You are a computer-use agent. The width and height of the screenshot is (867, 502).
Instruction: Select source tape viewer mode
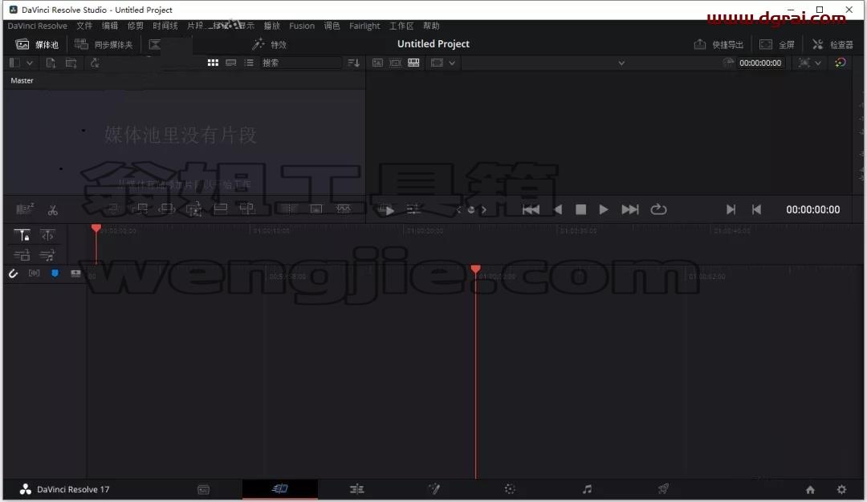coord(395,63)
